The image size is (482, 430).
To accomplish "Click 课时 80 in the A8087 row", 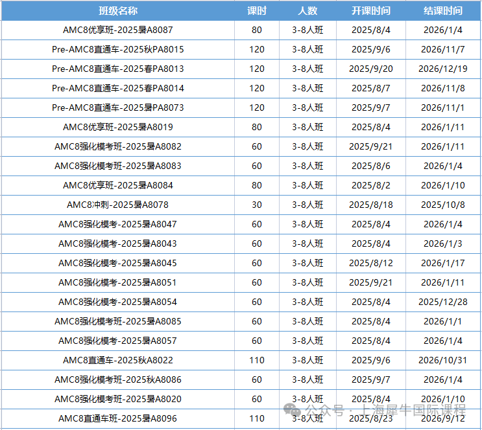I will point(257,30).
